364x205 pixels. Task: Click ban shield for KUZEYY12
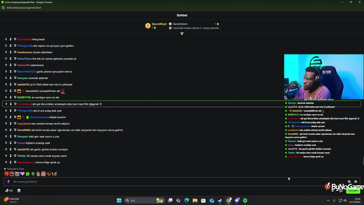tap(15, 97)
